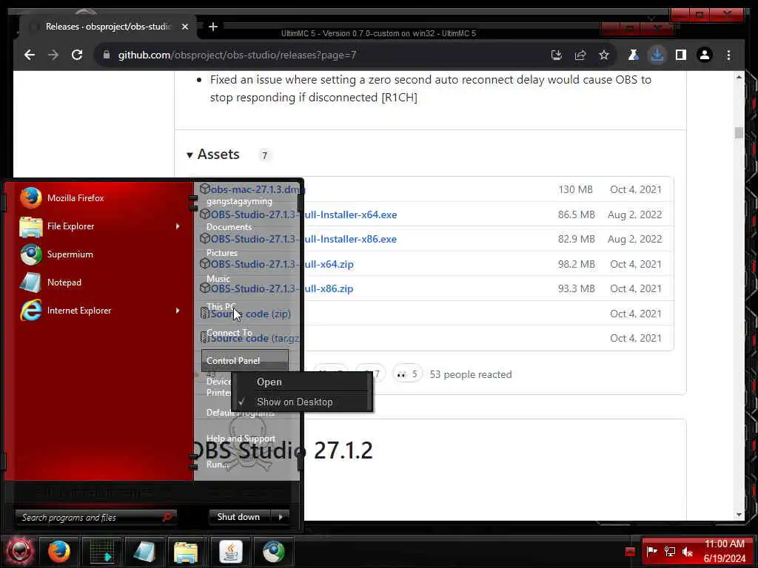This screenshot has height=568, width=758.
Task: Open Control Panel in Start menu
Action: click(x=244, y=361)
